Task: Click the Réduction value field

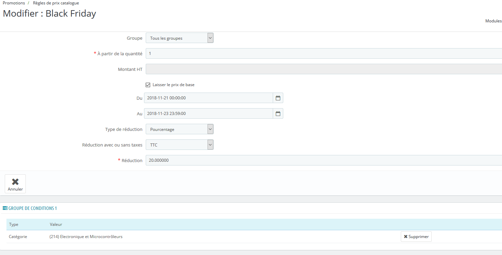Action: tap(324, 160)
